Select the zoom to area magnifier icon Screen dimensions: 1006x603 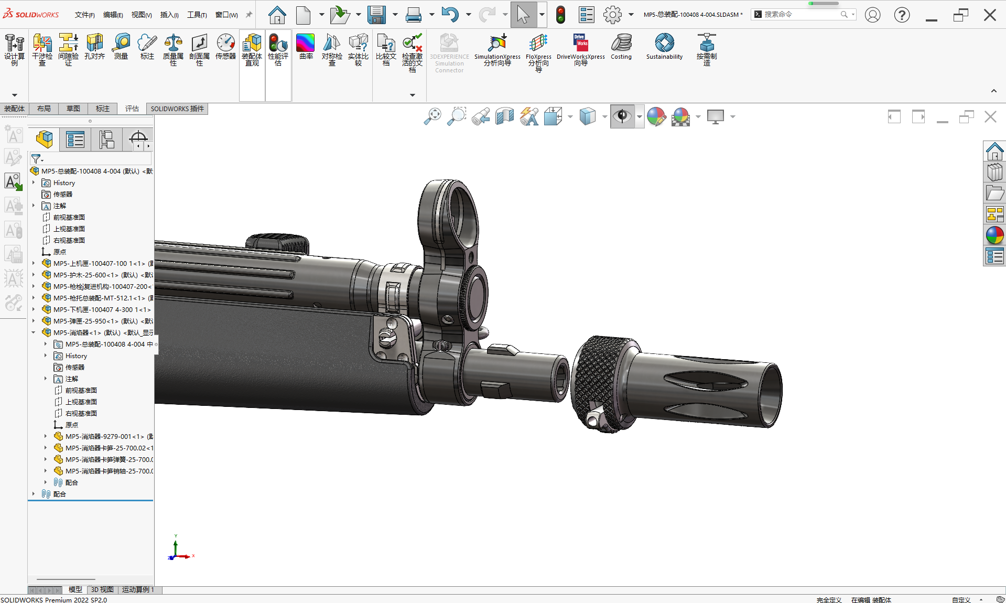456,116
